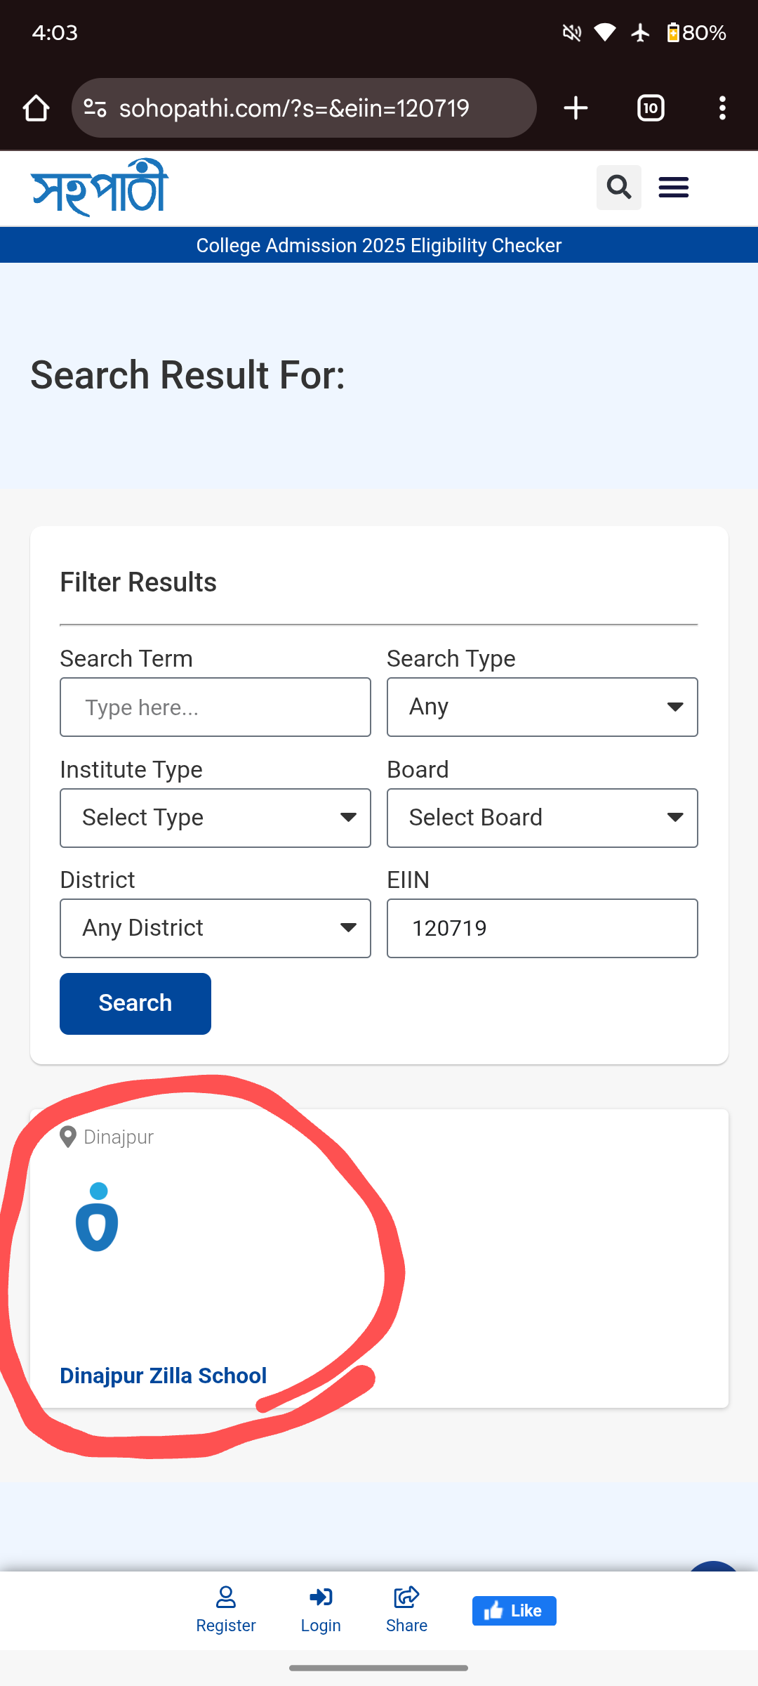Open the hamburger navigation menu
The image size is (758, 1686).
(x=674, y=188)
